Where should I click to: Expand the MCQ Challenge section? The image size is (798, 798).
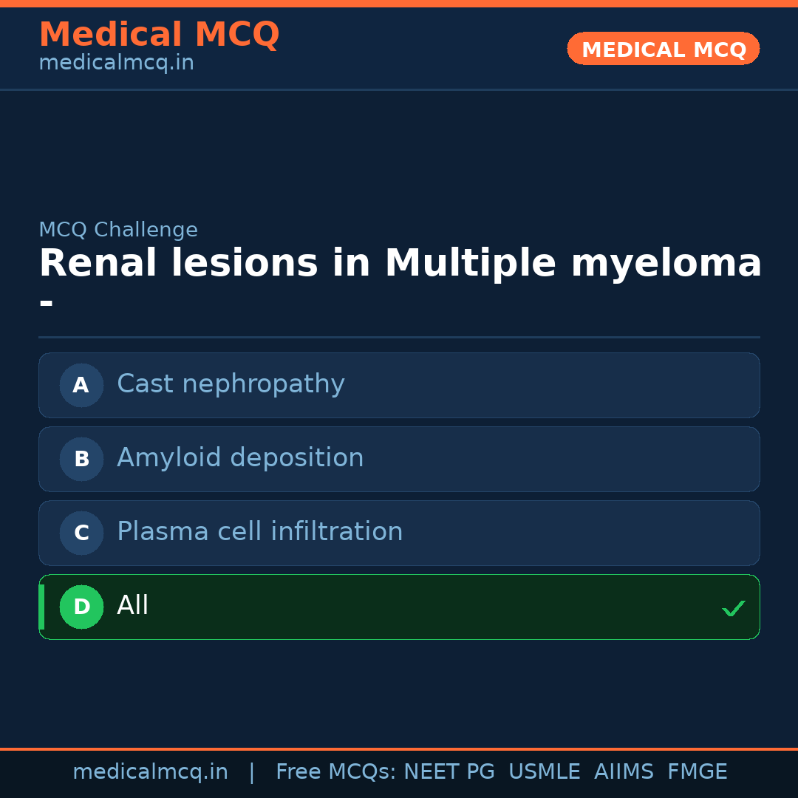point(118,229)
